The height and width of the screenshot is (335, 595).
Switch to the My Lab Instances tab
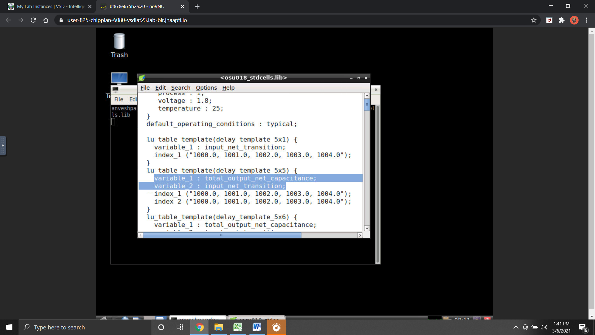[46, 6]
